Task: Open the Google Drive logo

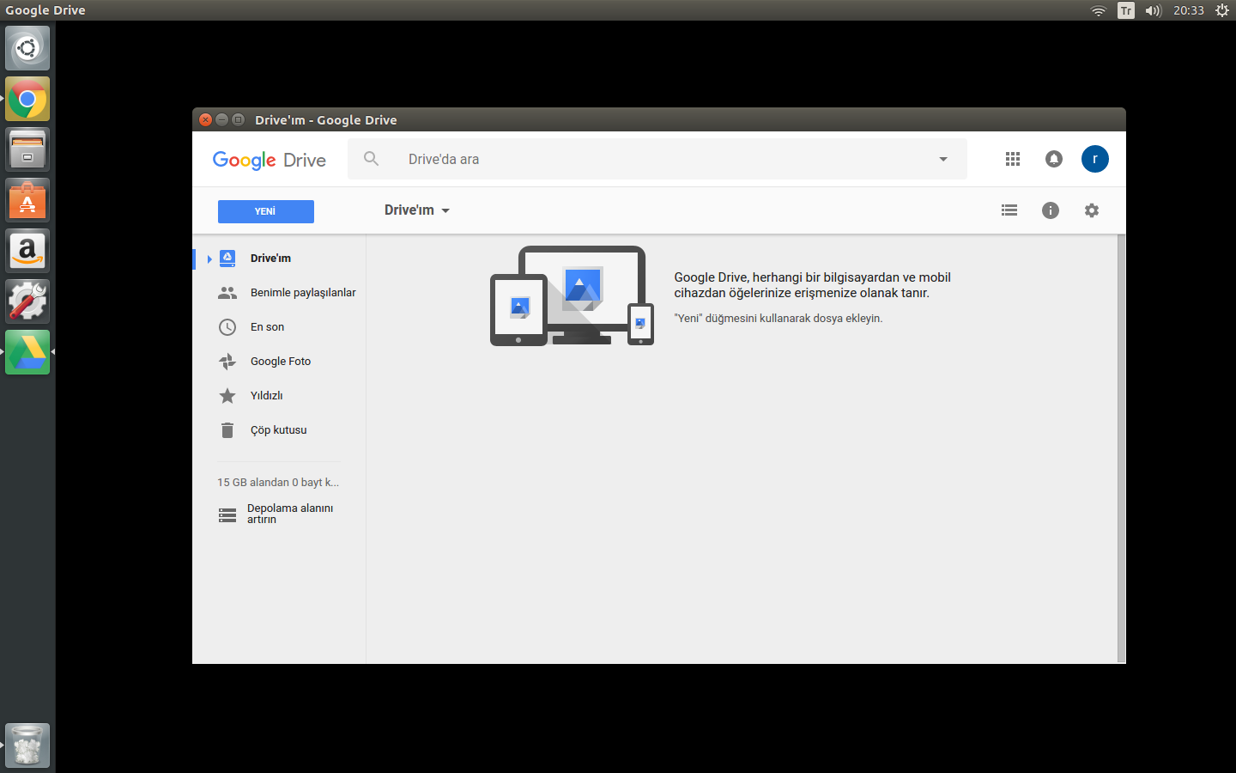Action: click(270, 160)
